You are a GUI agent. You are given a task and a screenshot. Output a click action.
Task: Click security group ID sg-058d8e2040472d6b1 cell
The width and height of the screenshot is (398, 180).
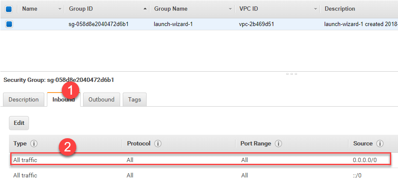coord(98,24)
